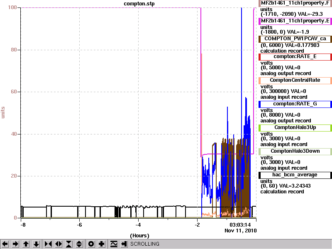The height and width of the screenshot is (249, 332).
Task: Click the value (-1800, 0) VAL=-1.9
Action: [x=285, y=32]
